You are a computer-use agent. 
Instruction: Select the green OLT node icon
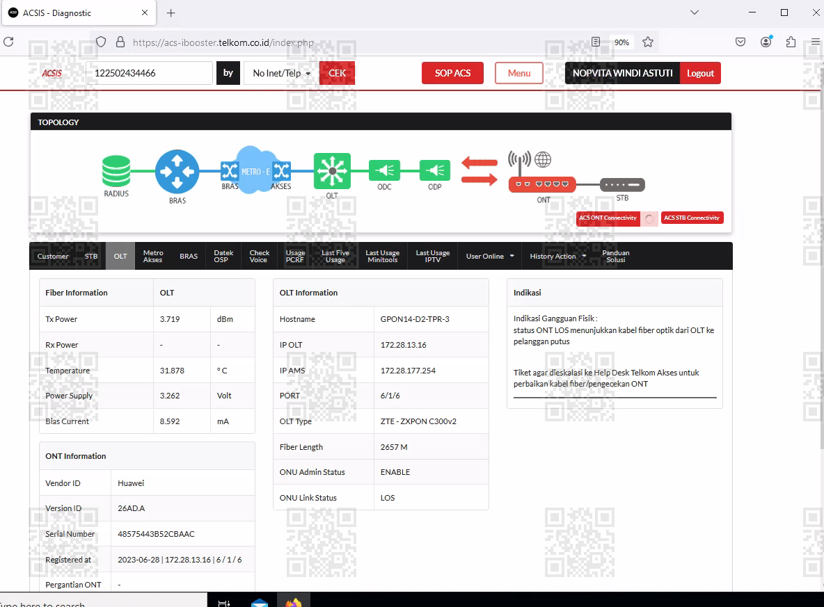coord(332,171)
